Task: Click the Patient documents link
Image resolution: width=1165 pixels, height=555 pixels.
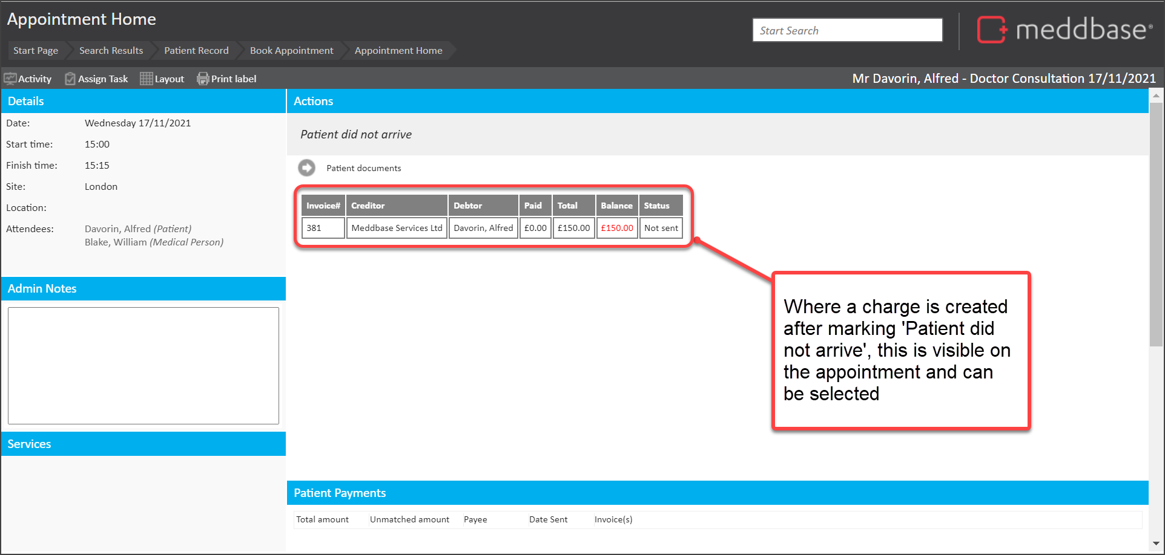Action: coord(363,168)
